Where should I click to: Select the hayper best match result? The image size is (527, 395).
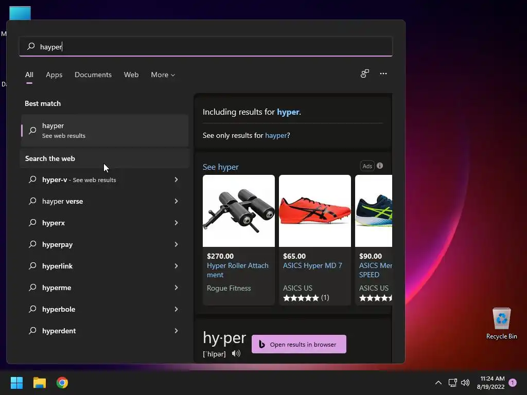(104, 130)
